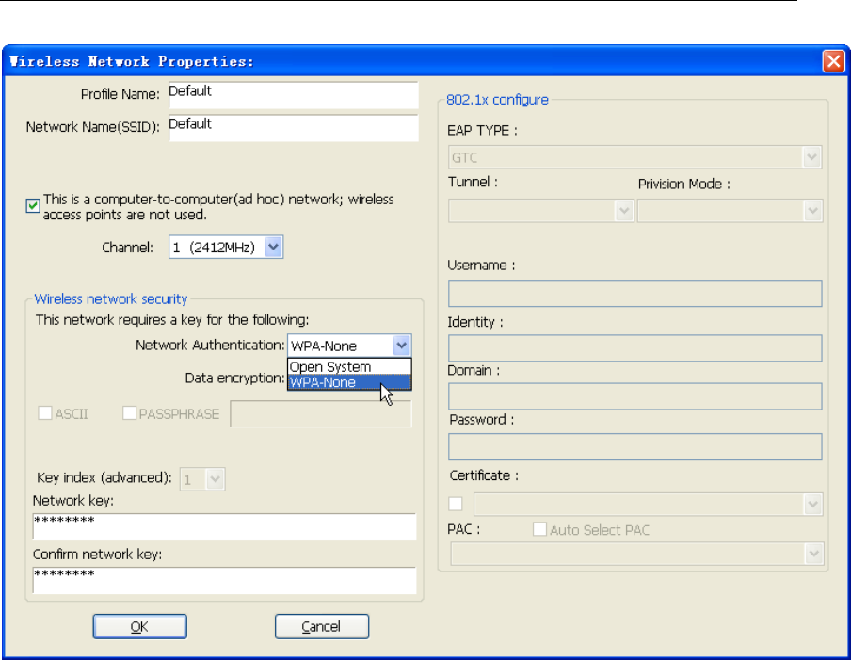Click the Profile Name input field
851x660 pixels.
point(293,95)
